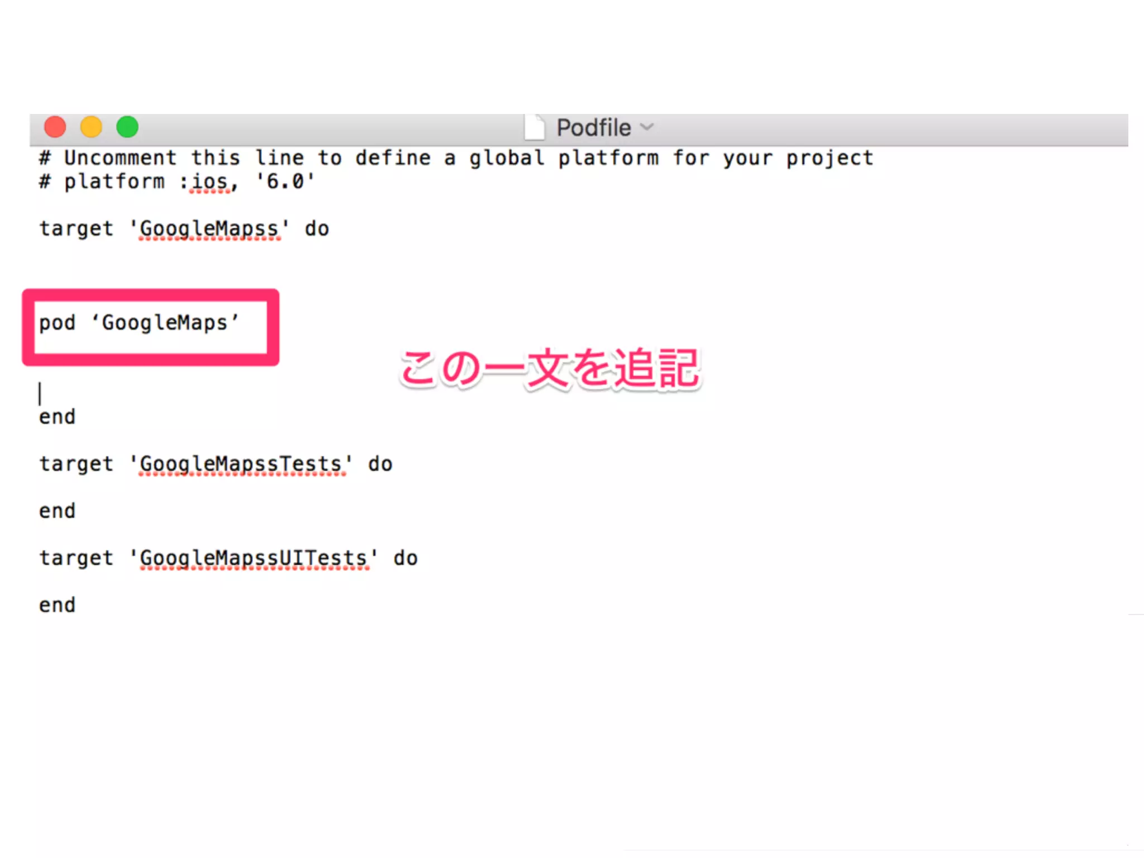Click the word 'target' on GoogleMapssTests line

click(x=76, y=464)
